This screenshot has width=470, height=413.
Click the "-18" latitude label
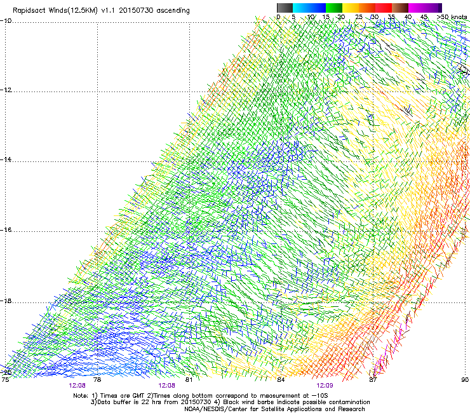(x=6, y=301)
